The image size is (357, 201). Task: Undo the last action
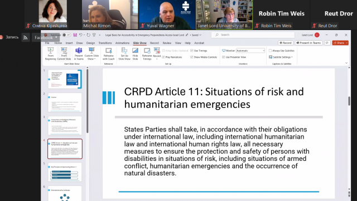[80, 35]
